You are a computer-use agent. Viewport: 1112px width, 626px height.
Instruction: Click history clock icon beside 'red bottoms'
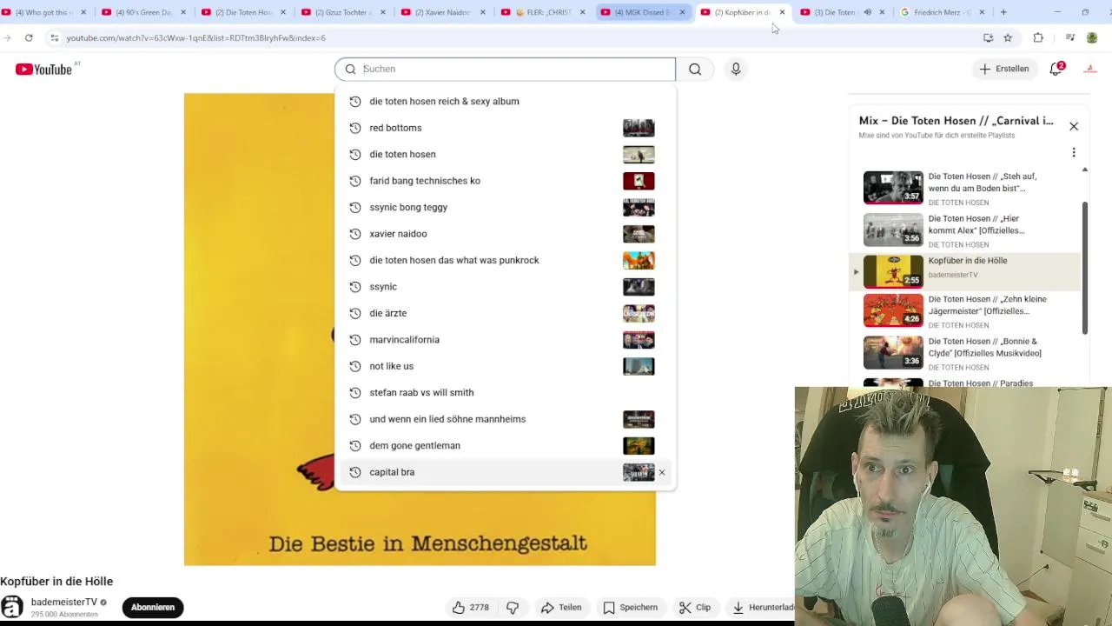[354, 128]
